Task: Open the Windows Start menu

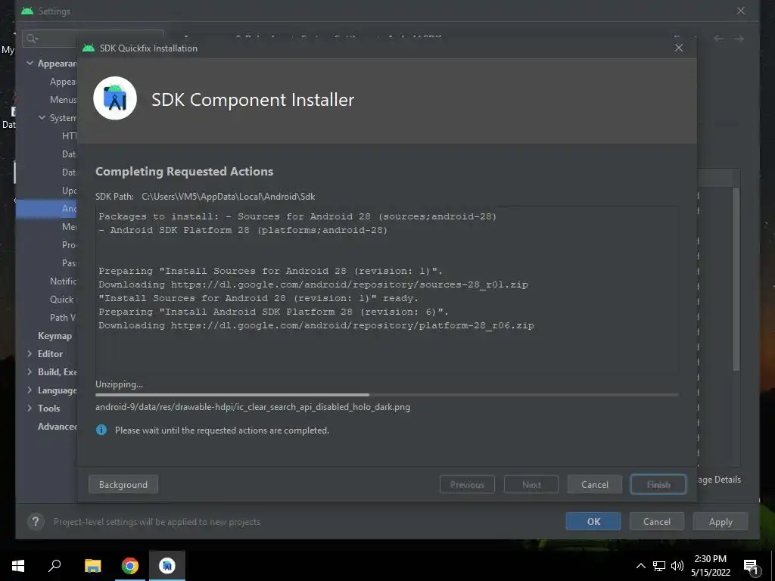Action: tap(18, 566)
